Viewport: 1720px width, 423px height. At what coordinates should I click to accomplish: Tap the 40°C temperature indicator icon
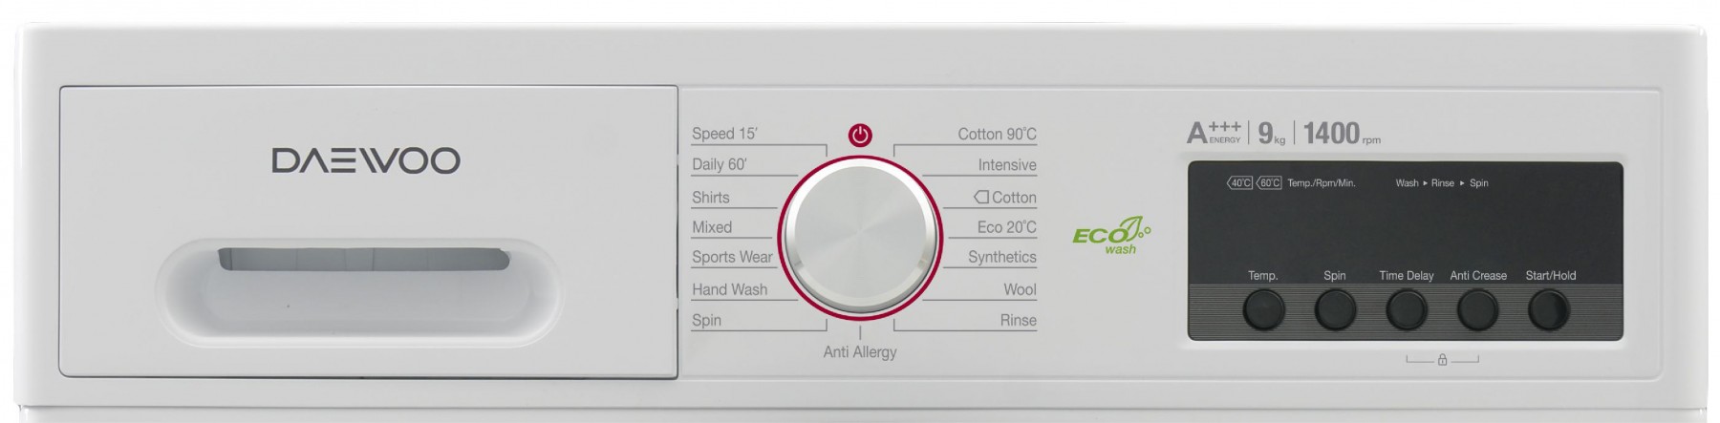1239,183
